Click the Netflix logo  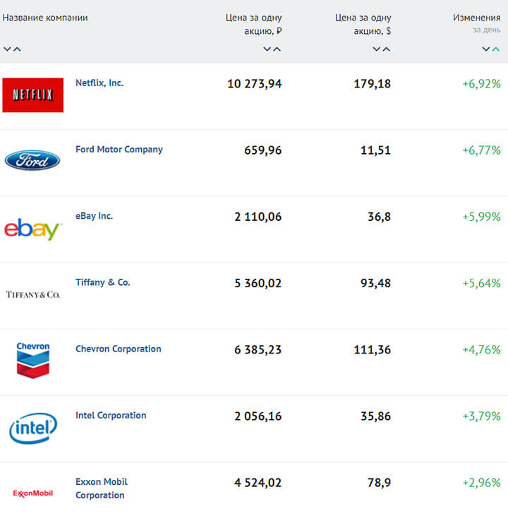coord(33,95)
